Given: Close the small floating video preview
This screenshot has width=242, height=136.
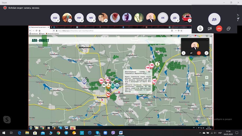Looking at the screenshot, I should tap(207, 40).
